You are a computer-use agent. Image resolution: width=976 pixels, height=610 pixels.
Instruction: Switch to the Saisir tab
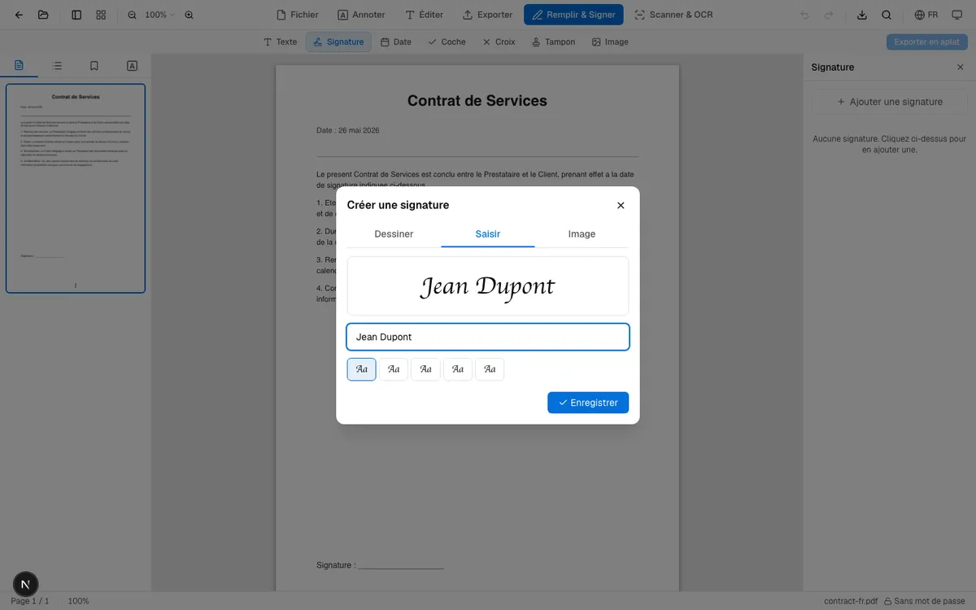tap(488, 234)
